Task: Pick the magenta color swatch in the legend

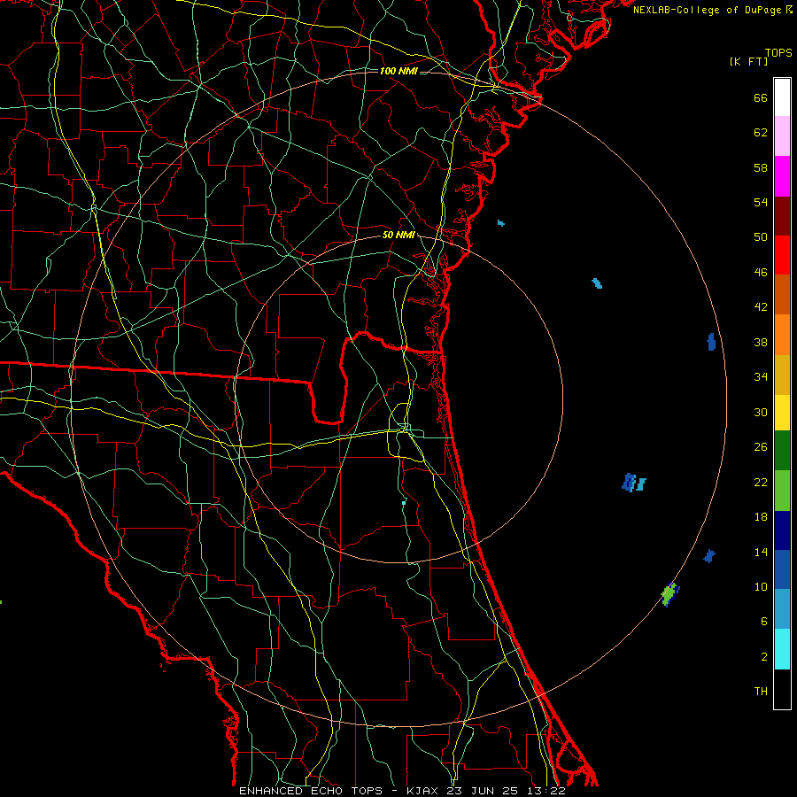Action: pos(782,176)
